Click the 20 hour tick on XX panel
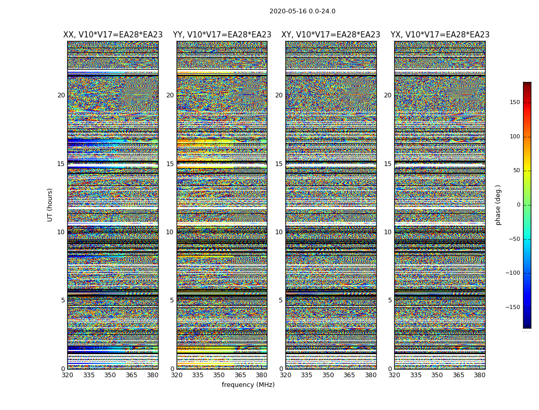This screenshot has width=539, height=410. tap(61, 95)
